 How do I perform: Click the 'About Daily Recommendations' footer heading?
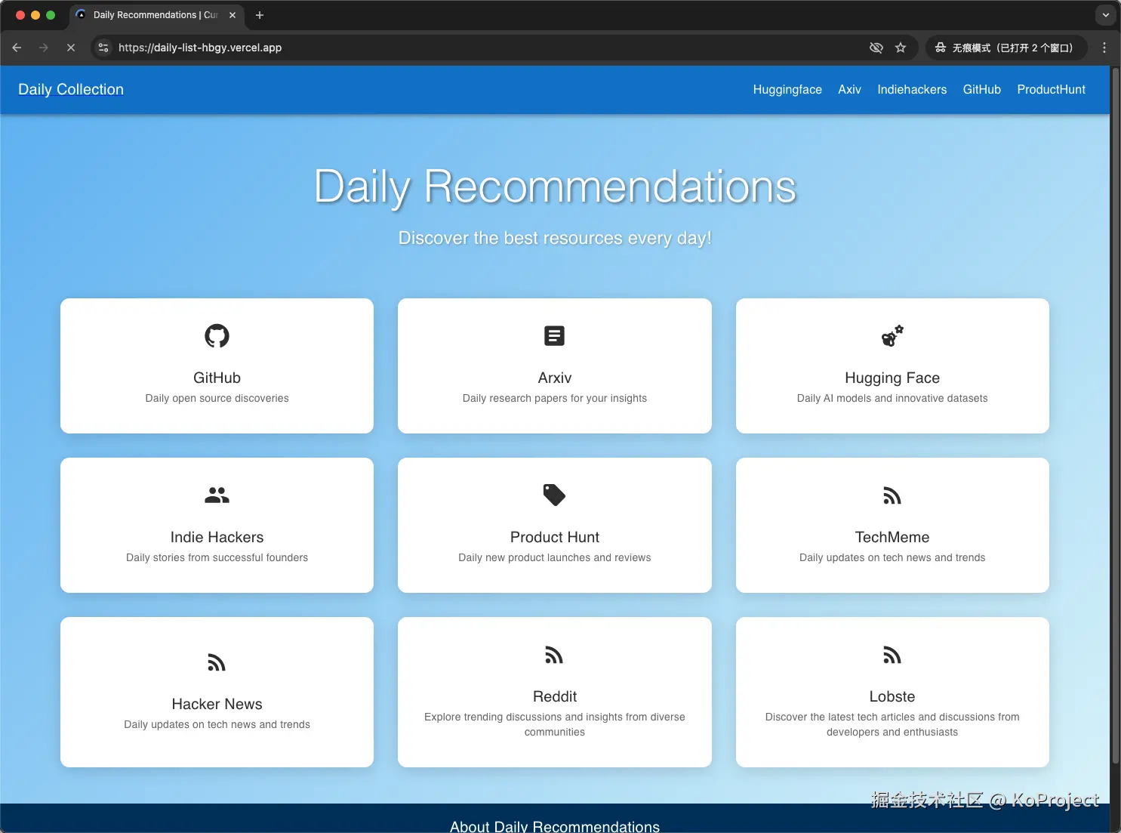pos(555,825)
